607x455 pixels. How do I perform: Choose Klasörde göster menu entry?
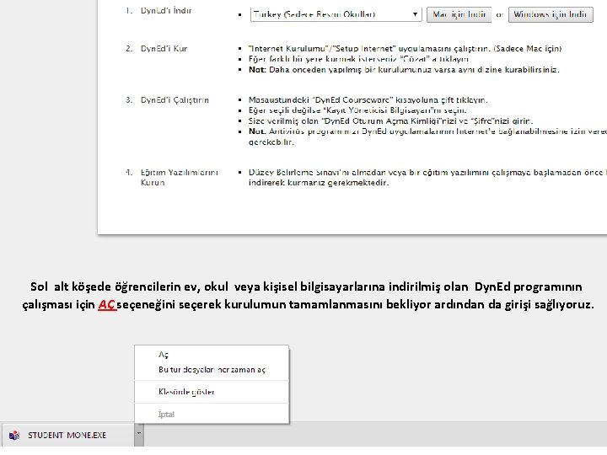point(212,392)
